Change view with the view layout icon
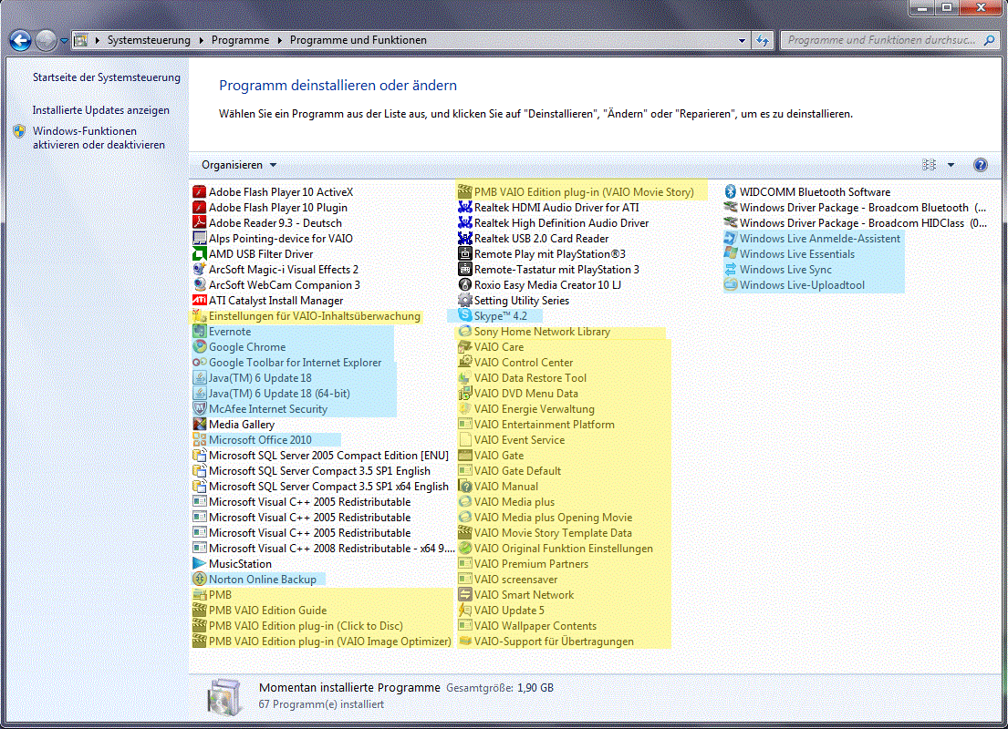The width and height of the screenshot is (1008, 729). pyautogui.click(x=929, y=165)
